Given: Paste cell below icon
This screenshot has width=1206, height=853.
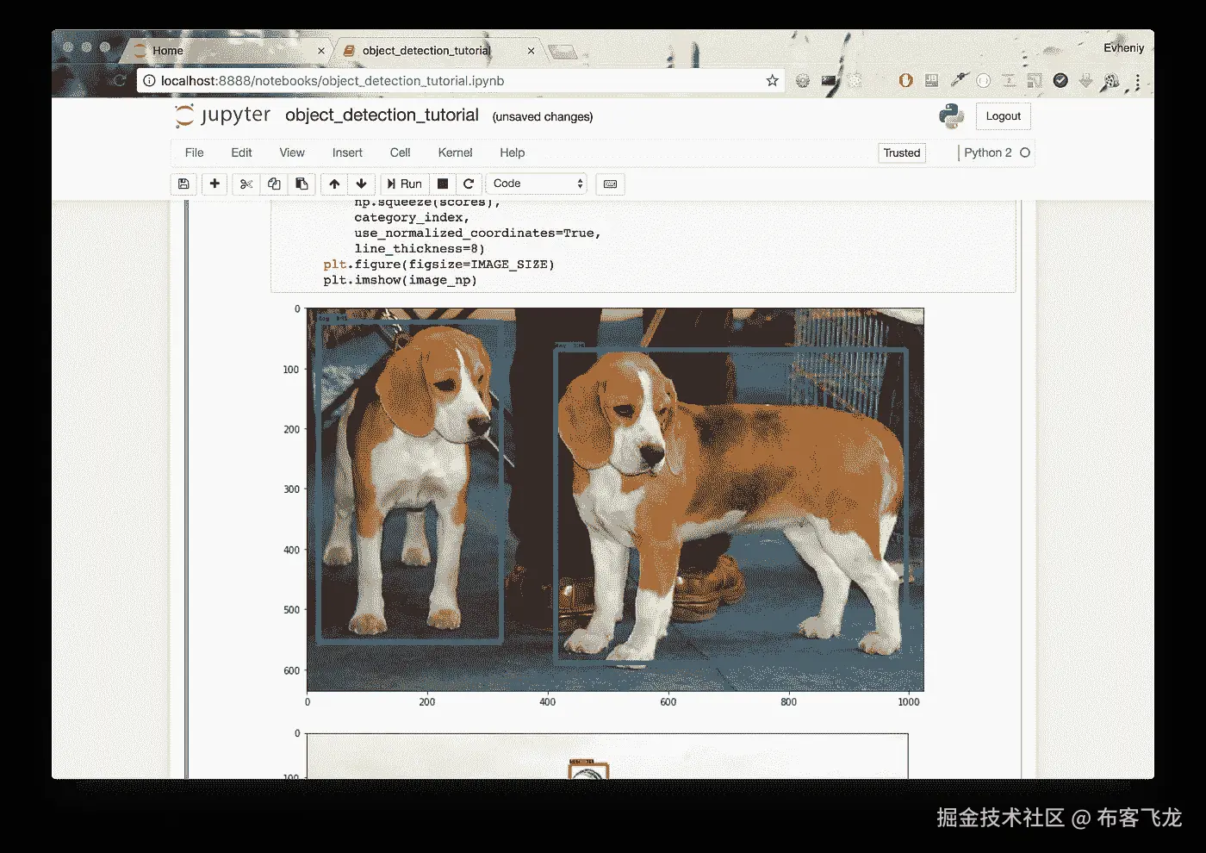Looking at the screenshot, I should tap(301, 184).
